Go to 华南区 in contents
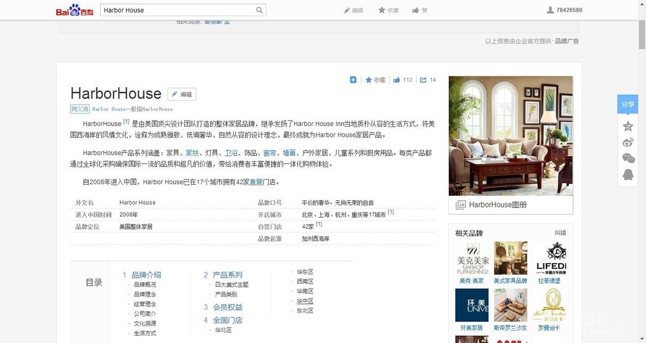This screenshot has height=343, width=646. pos(305,291)
